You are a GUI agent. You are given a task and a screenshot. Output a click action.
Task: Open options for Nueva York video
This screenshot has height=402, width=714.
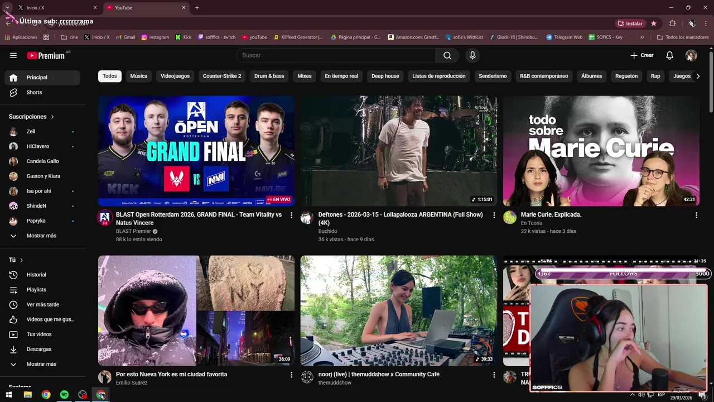(x=291, y=375)
